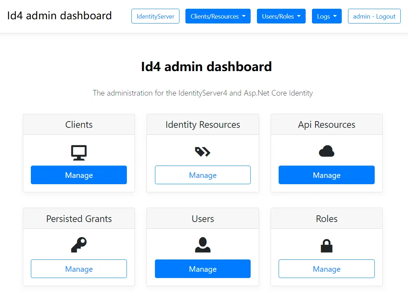
Task: Click the padlock icon in the Roles card
Action: (x=327, y=246)
